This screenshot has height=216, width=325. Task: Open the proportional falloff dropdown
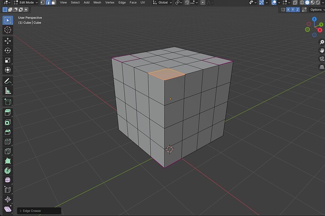(210, 2)
